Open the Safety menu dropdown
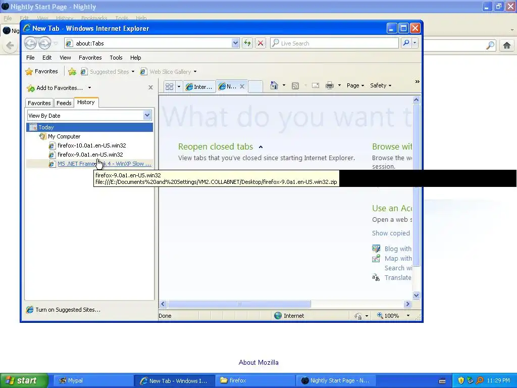The image size is (517, 388). click(x=381, y=85)
